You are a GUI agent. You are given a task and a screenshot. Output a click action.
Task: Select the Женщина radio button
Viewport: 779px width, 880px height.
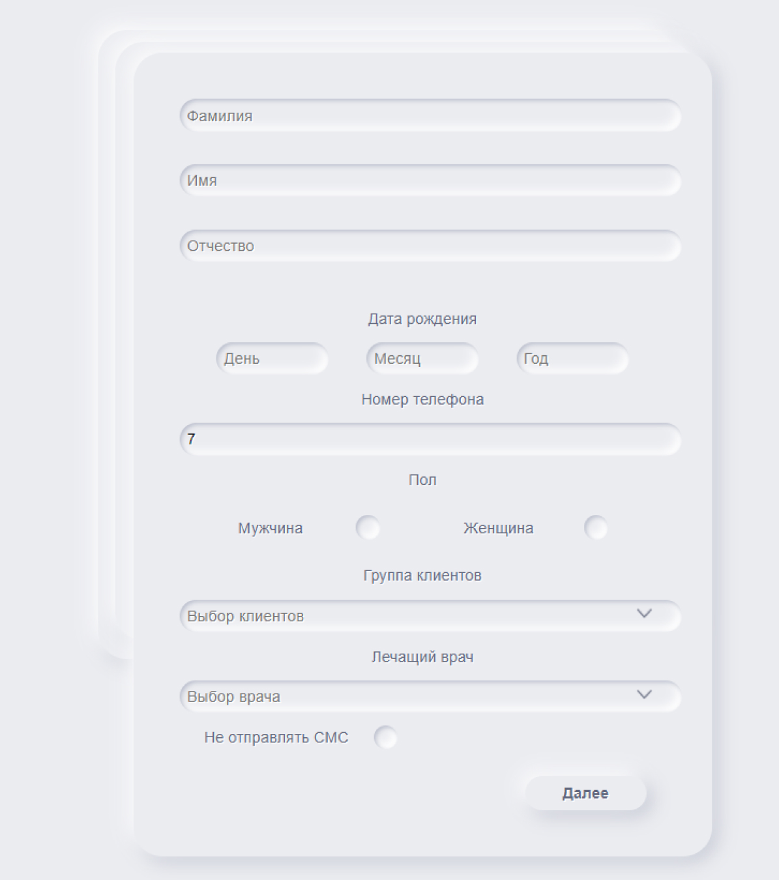click(x=596, y=527)
